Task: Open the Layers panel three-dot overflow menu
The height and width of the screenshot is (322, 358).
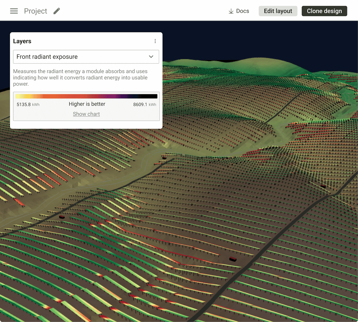Action: [155, 41]
